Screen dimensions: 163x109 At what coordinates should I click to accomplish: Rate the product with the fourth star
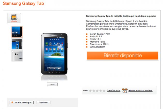101,91
